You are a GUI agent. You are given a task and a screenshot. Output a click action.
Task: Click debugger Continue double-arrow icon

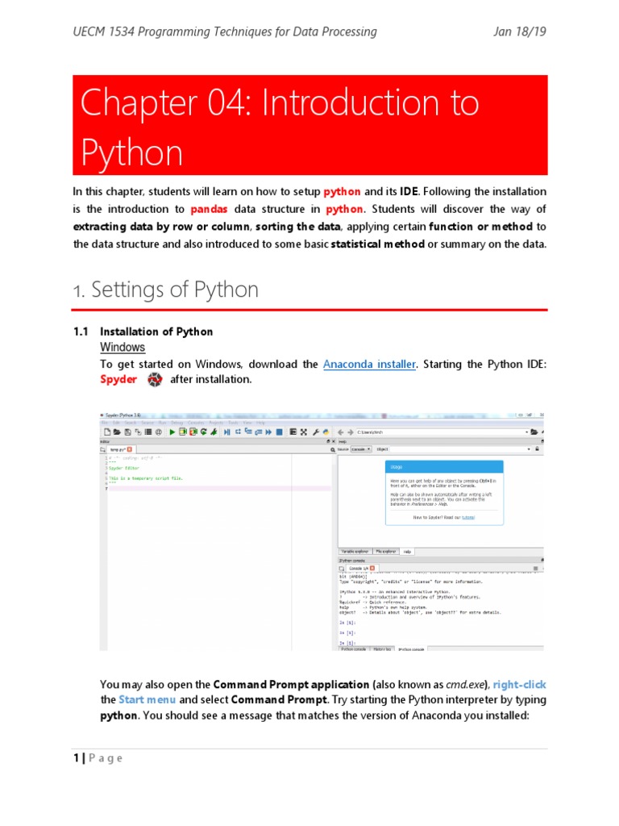tap(268, 432)
